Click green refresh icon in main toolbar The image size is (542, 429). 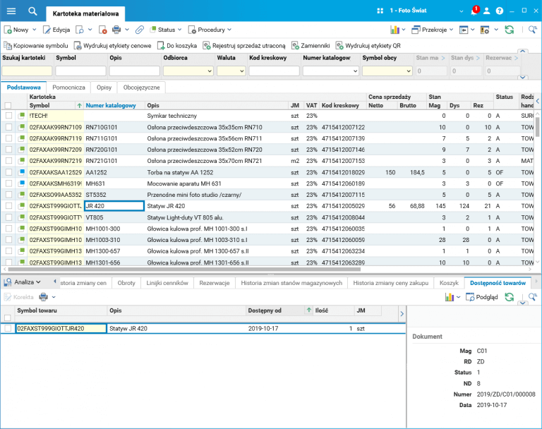tap(509, 30)
